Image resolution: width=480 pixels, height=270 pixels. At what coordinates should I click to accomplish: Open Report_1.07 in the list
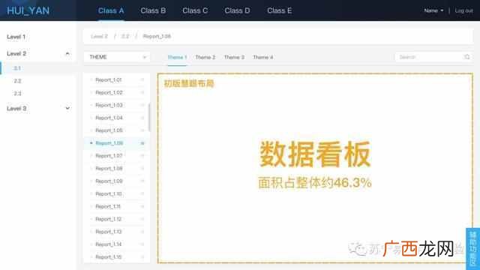click(109, 156)
